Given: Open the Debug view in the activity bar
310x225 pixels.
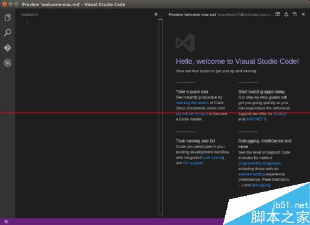Looking at the screenshot, I should 7,63.
